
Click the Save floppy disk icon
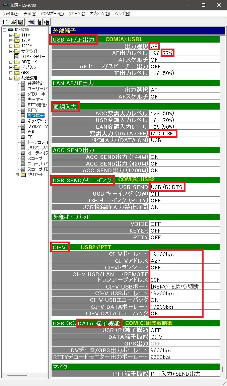click(20, 22)
